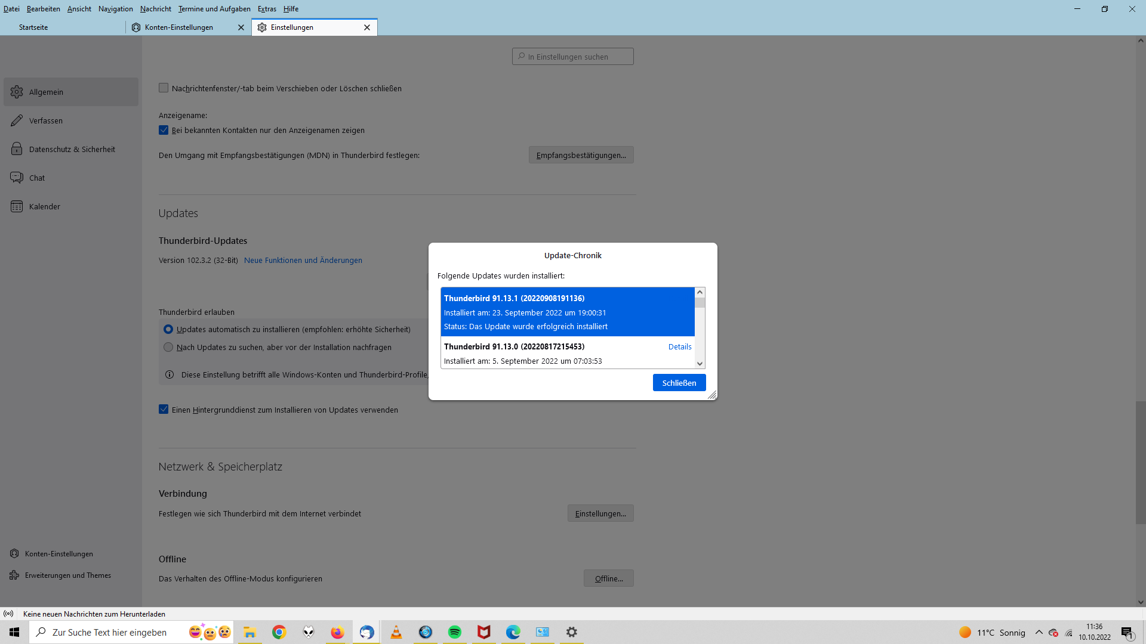Open Konten-Einstellungen in sidebar bottom
Screen dimensions: 1146x644
tap(58, 554)
